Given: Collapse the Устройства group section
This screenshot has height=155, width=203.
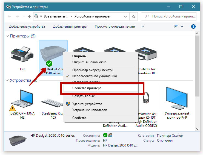Looking at the screenshot, I should 7,80.
